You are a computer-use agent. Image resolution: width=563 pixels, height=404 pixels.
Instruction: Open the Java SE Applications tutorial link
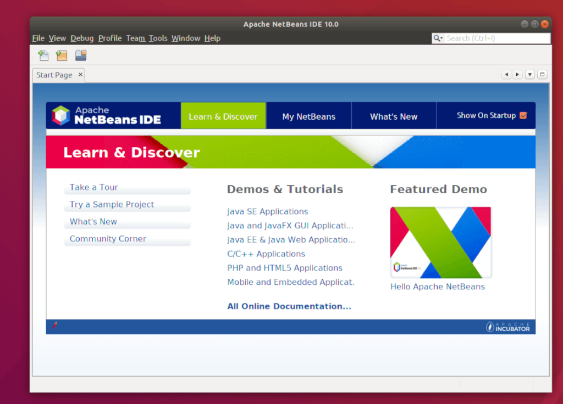[x=267, y=211]
